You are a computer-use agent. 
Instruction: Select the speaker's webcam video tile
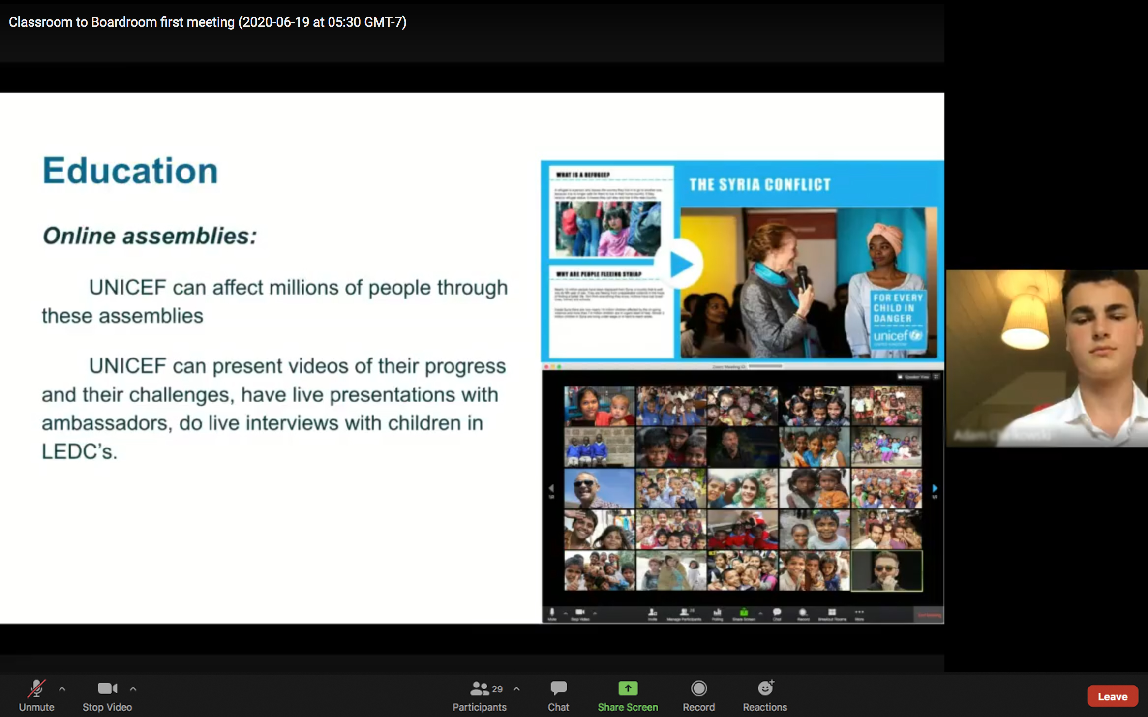[x=1047, y=358]
